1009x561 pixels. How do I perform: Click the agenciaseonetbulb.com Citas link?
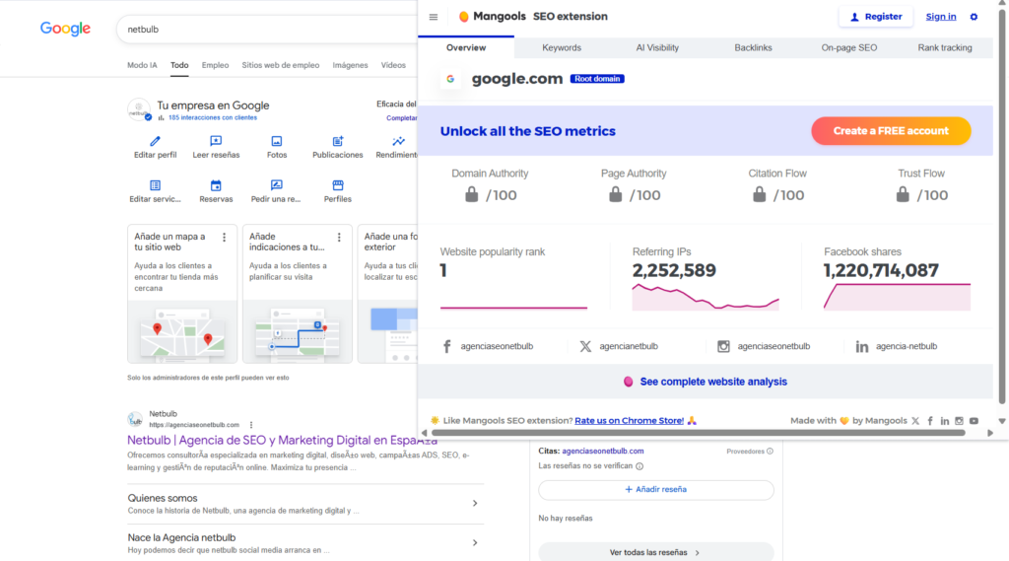click(x=602, y=452)
